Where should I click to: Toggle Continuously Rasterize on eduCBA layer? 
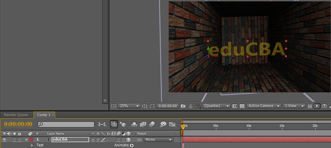[x=98, y=139]
